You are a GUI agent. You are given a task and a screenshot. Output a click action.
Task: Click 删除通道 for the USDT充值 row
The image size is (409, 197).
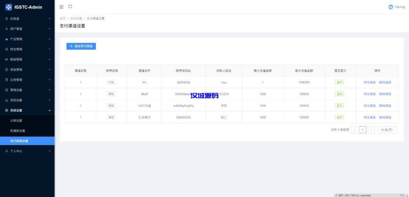click(385, 106)
